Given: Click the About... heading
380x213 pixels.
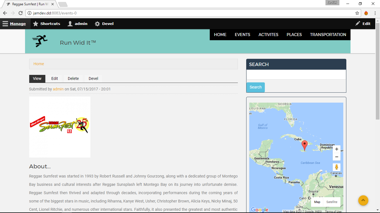Looking at the screenshot, I should point(40,166).
